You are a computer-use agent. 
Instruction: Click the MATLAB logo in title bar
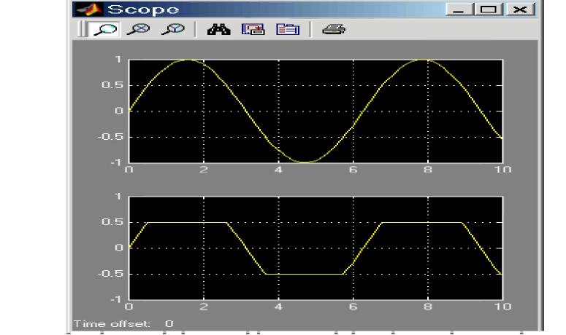[89, 9]
